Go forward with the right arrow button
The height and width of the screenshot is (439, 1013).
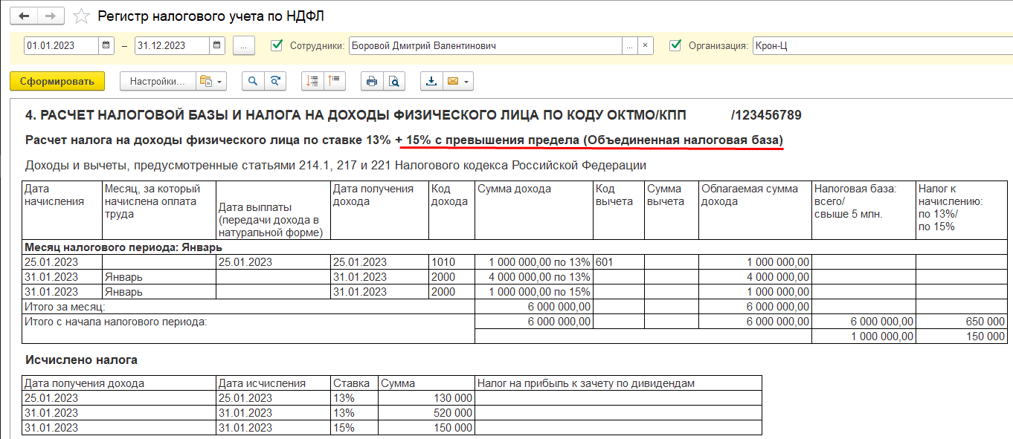point(50,16)
